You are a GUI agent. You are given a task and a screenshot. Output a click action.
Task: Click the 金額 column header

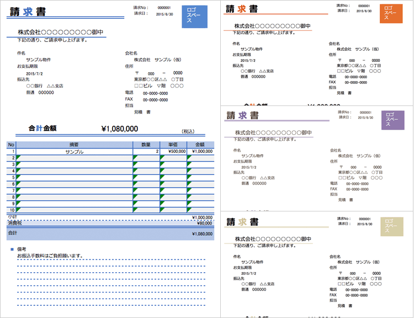click(200, 145)
